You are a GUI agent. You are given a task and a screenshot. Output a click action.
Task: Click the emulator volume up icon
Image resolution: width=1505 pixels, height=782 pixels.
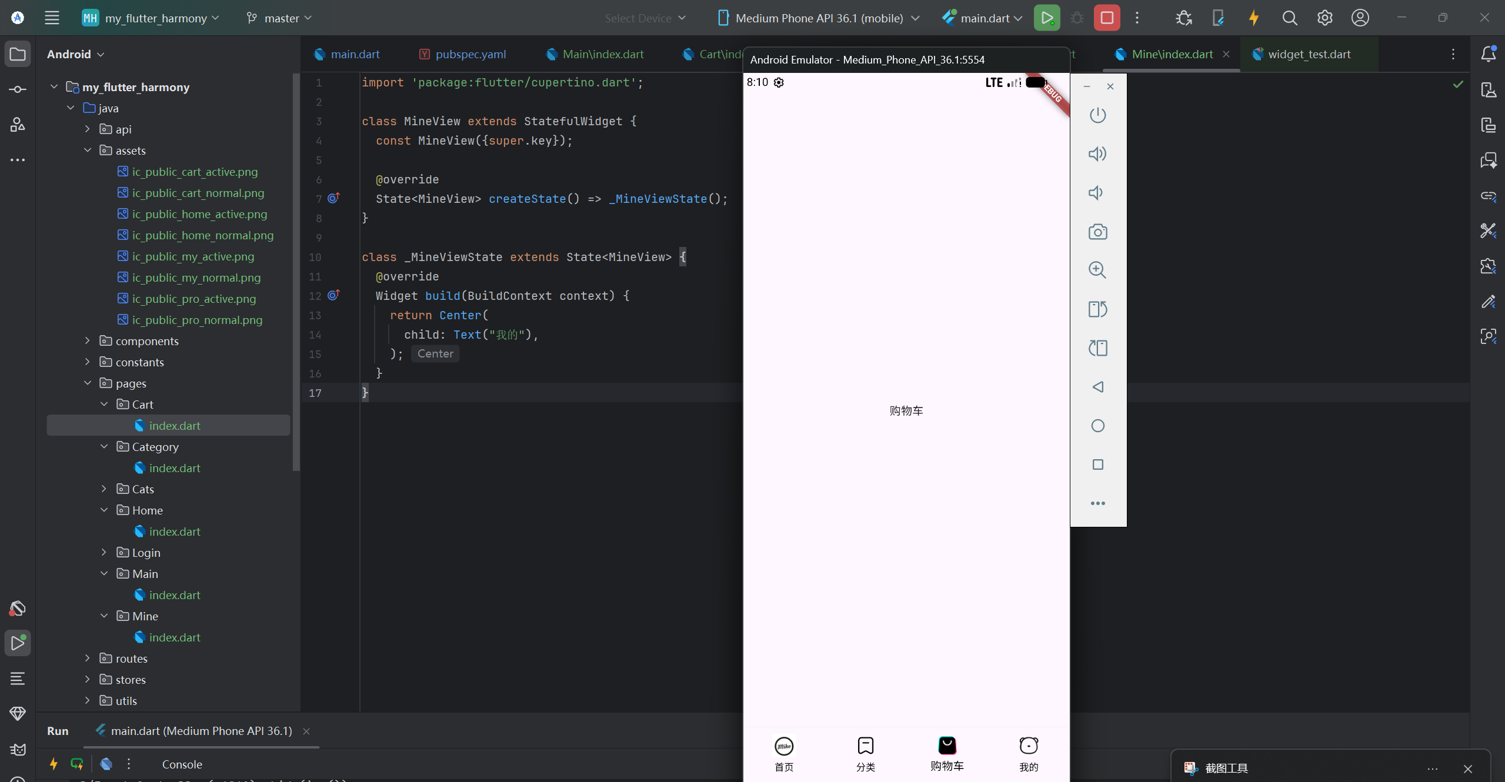pos(1097,154)
